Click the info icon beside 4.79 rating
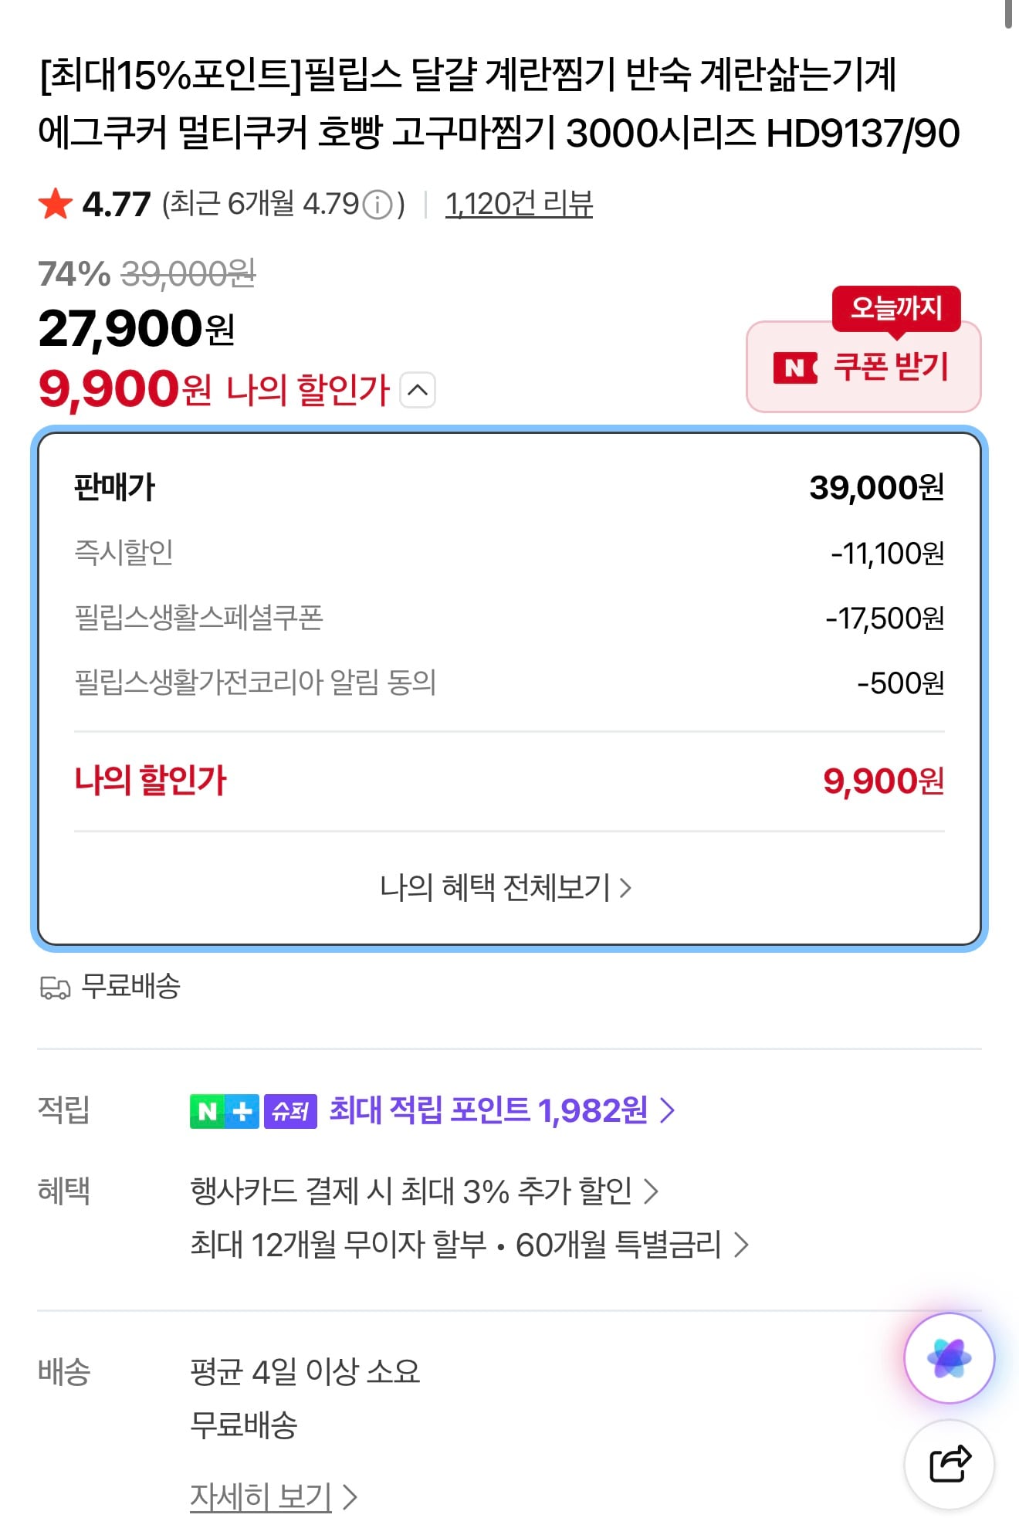 (377, 205)
